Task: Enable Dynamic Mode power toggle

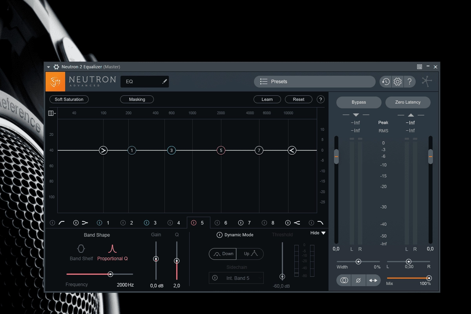Action: [x=219, y=235]
